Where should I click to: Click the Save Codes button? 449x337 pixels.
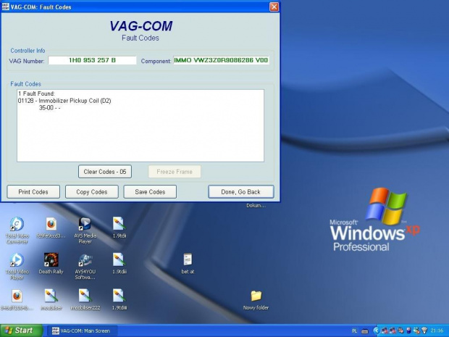[x=150, y=192]
